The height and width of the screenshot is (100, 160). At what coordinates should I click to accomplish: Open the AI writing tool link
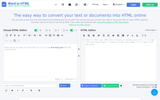[x=57, y=47]
